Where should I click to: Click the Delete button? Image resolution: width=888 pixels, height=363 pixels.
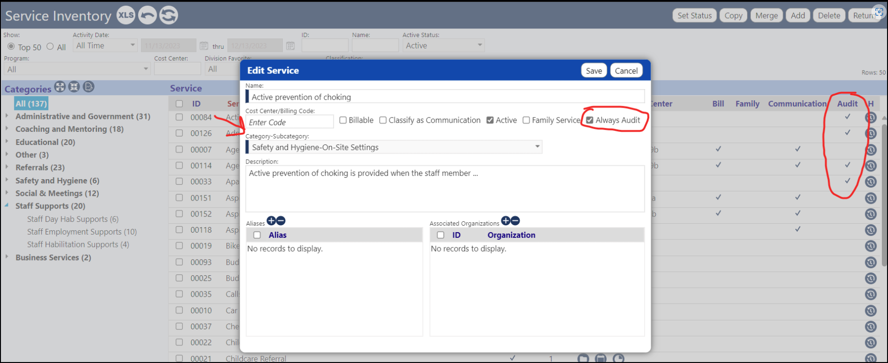click(829, 16)
